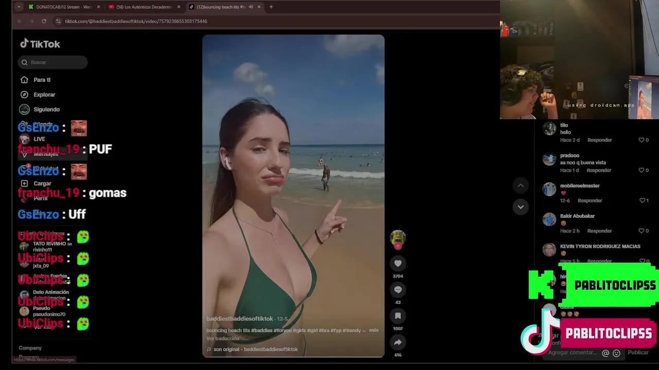
Task: Open the Siguiendo feed
Action: pyautogui.click(x=40, y=109)
